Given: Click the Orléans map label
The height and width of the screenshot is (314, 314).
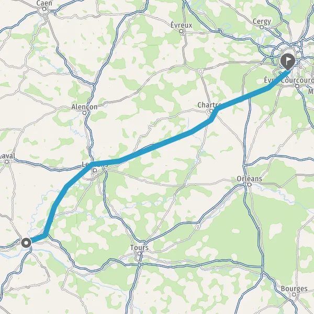Looking at the screenshot, I should pyautogui.click(x=249, y=178).
